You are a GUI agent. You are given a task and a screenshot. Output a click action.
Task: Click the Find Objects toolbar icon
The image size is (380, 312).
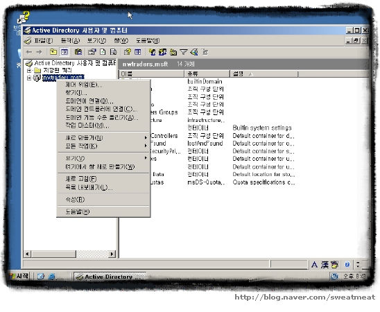[194, 52]
